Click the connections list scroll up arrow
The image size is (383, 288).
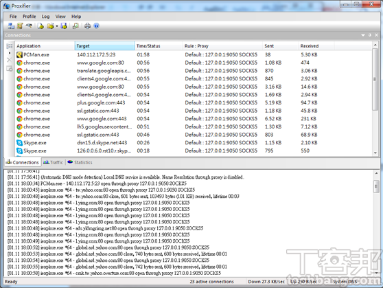click(375, 45)
